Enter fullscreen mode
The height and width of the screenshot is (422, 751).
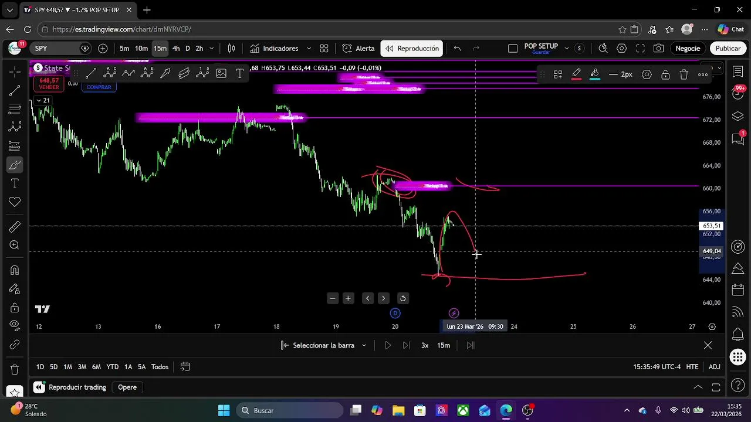tap(641, 49)
